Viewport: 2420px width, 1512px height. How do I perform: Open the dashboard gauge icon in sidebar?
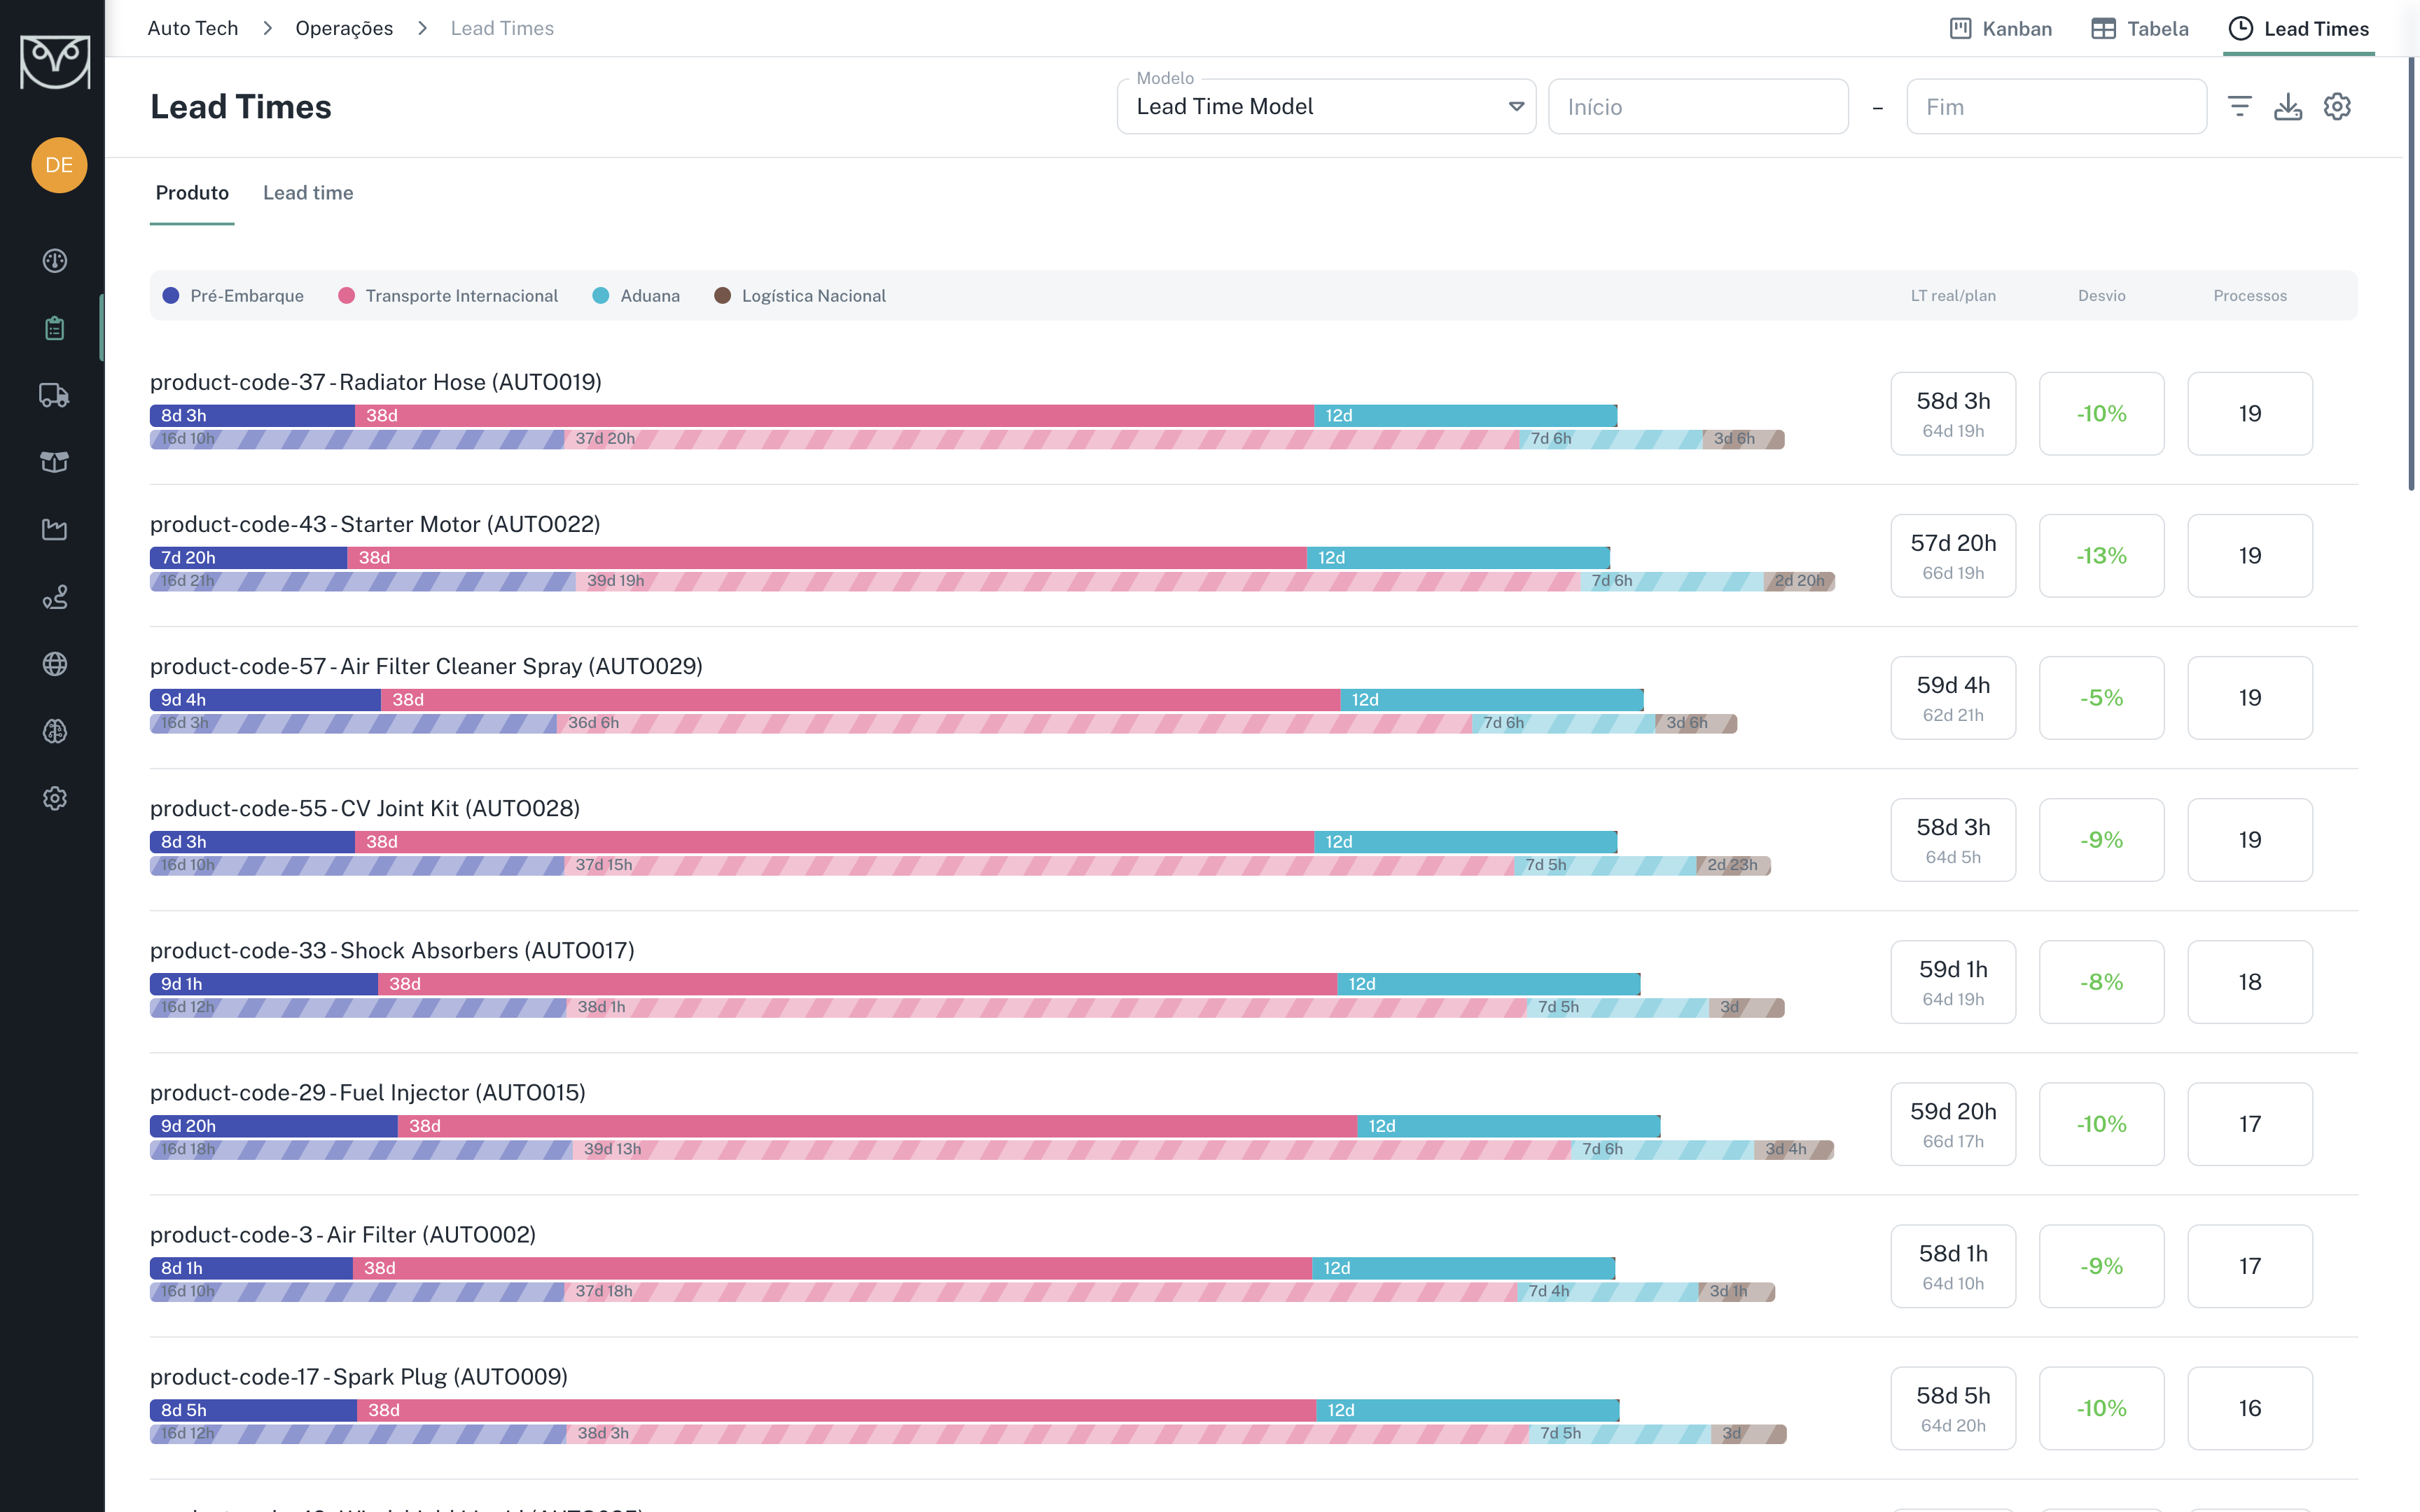[x=55, y=261]
